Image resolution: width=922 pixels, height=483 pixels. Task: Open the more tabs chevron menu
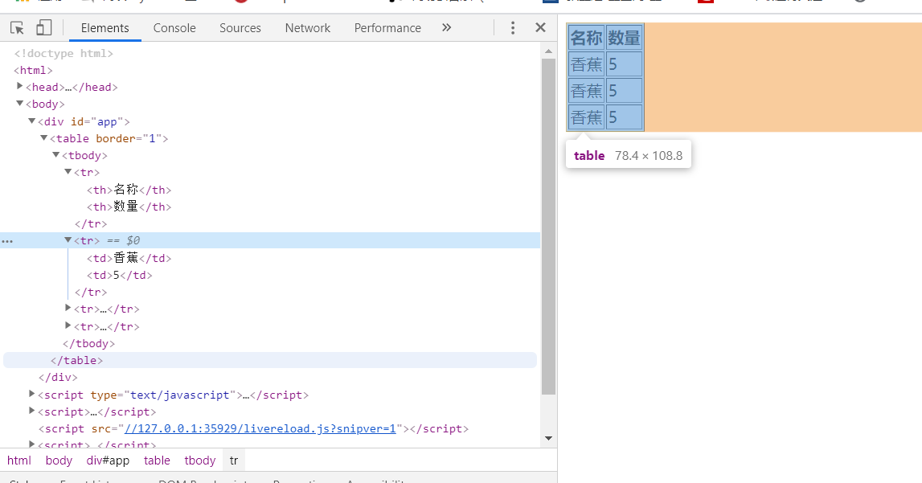pos(446,27)
